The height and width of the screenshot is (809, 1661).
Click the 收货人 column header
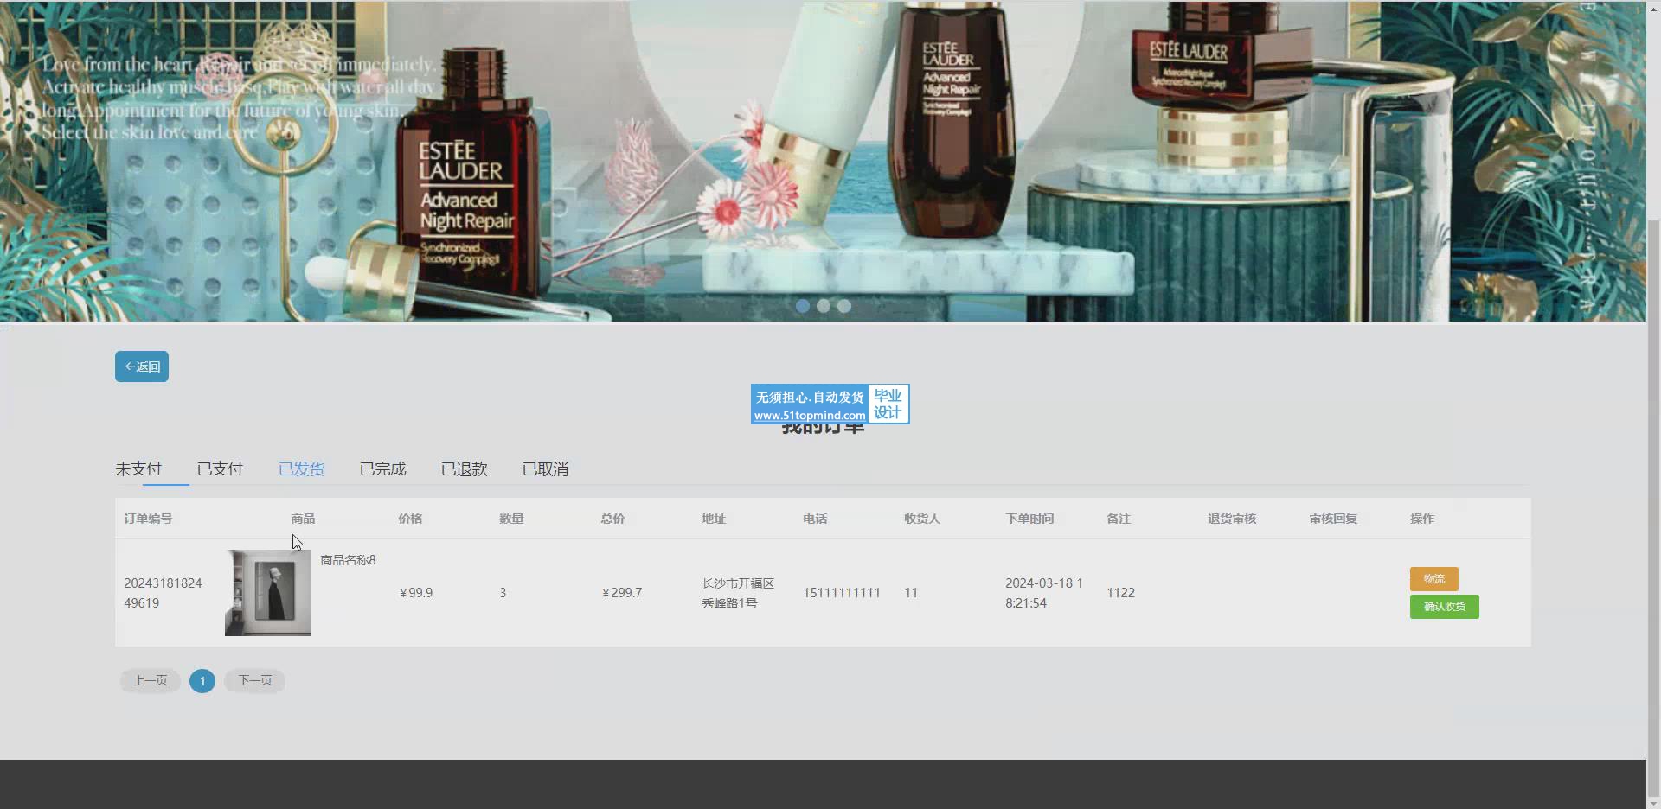coord(922,519)
